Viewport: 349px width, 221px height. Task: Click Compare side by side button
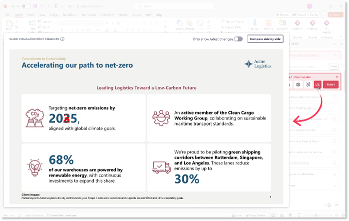[x=265, y=39]
